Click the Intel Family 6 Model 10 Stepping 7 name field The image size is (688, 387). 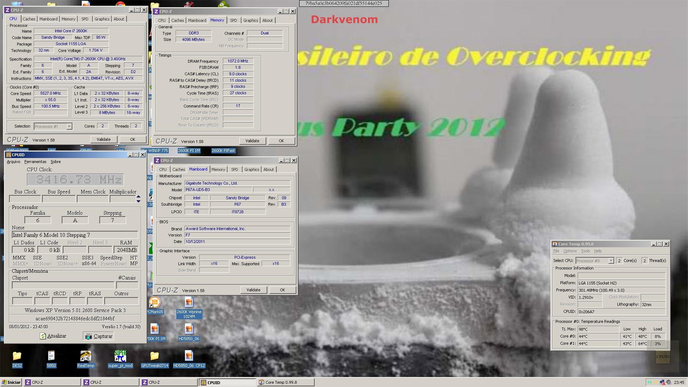(75, 235)
